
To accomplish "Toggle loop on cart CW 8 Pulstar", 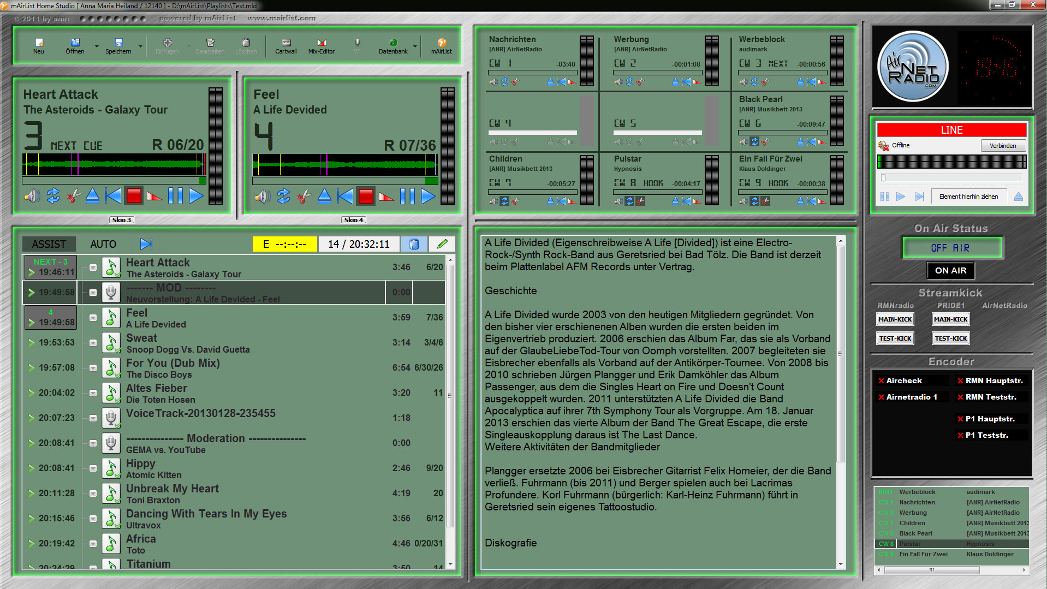I will [x=629, y=201].
